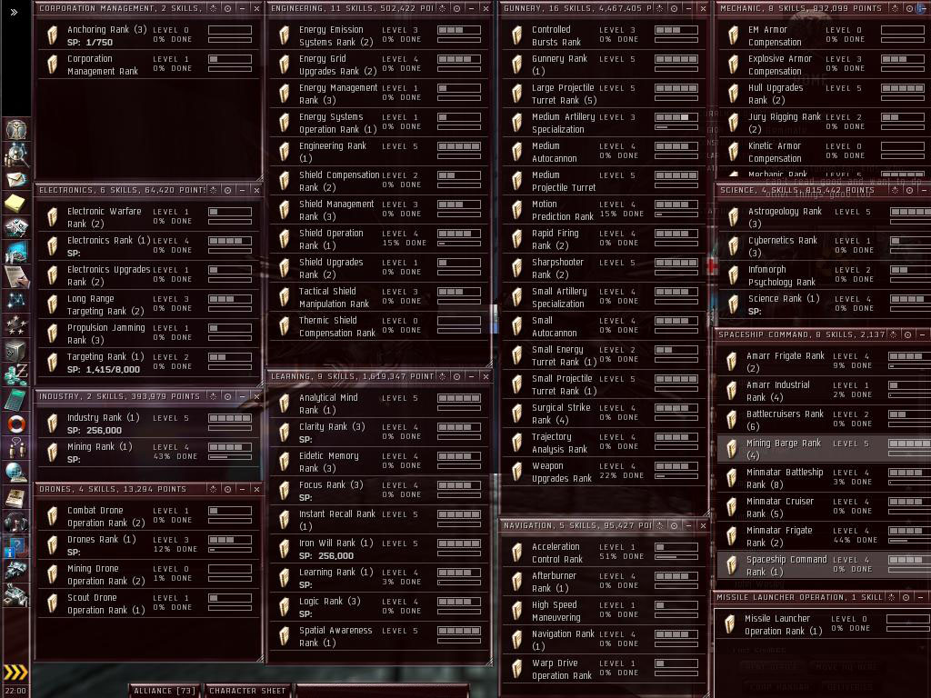
Task: Select Warp Drive Operation Rank skill
Action: [604, 669]
